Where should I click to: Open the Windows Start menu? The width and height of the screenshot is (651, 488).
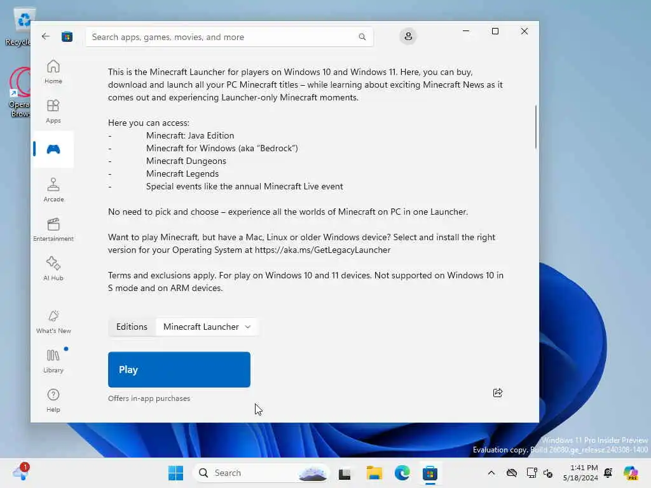(175, 473)
